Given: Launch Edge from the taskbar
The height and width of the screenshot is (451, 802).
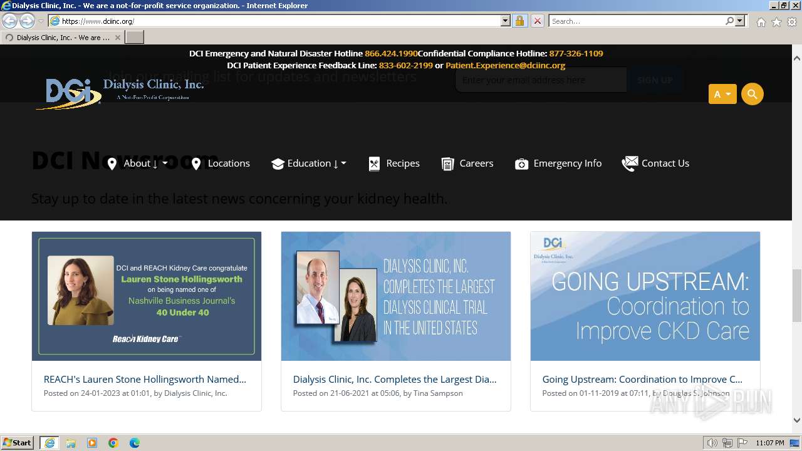Looking at the screenshot, I should (x=135, y=443).
